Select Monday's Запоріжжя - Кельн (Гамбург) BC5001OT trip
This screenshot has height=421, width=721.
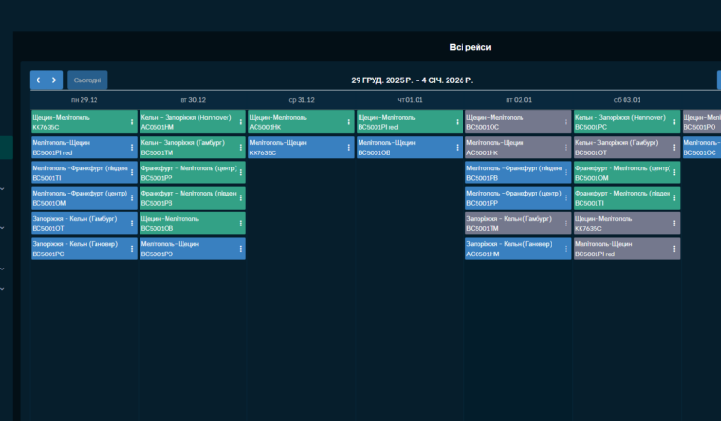point(80,223)
